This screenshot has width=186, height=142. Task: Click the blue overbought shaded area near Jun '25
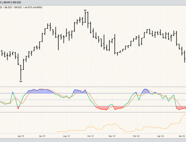pyautogui.click(x=41, y=91)
